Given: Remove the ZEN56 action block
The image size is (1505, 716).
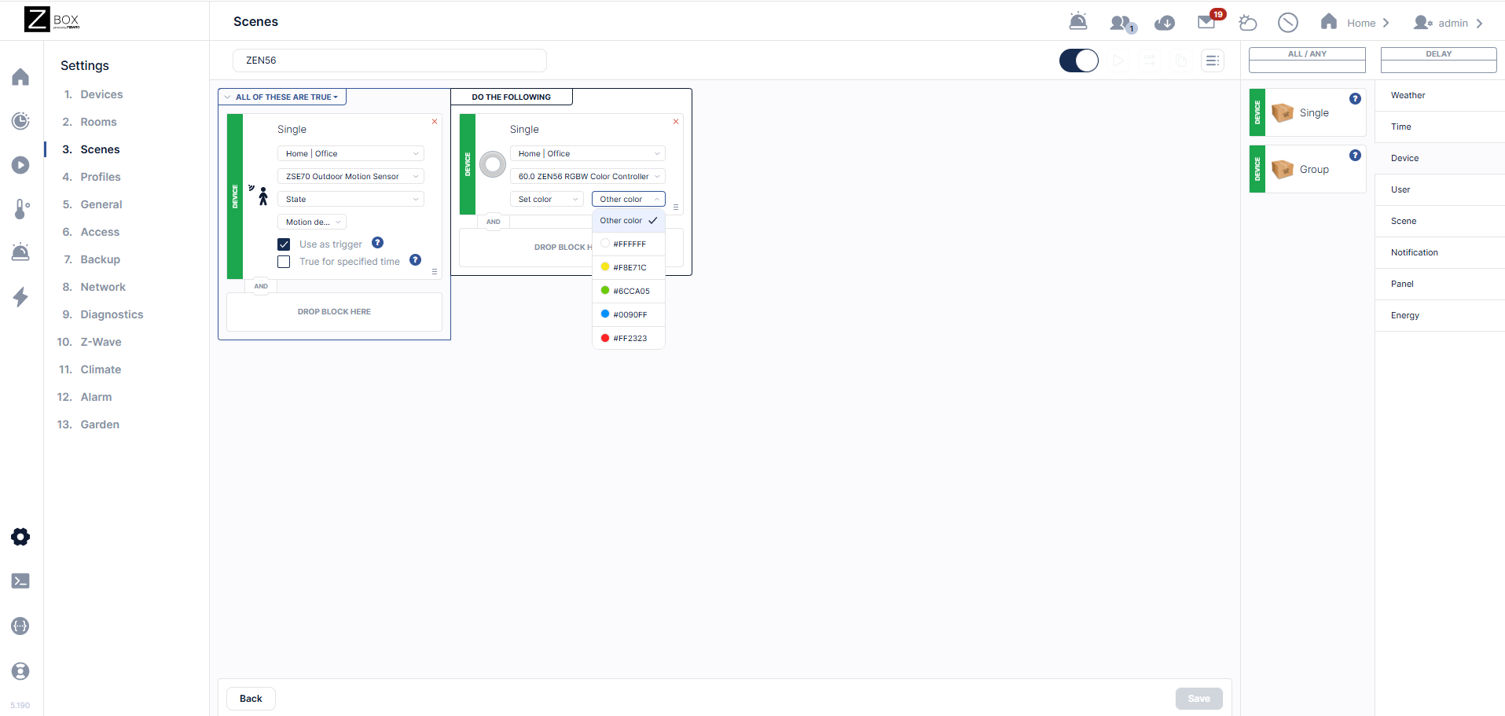Looking at the screenshot, I should [x=676, y=122].
